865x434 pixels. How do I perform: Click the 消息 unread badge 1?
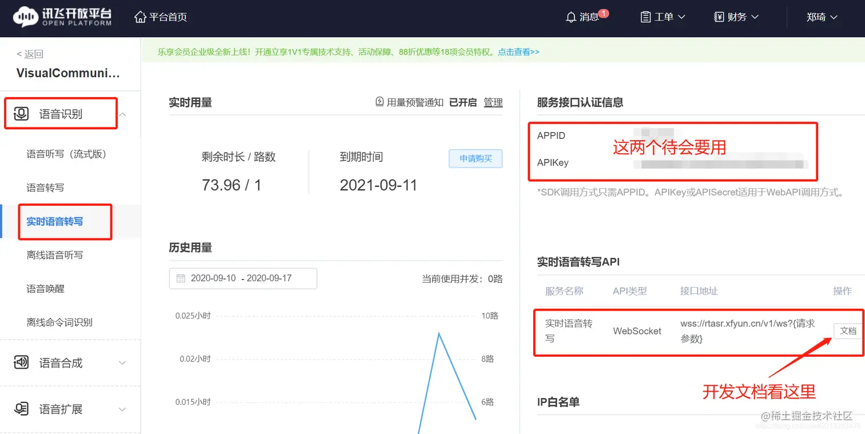pos(604,13)
